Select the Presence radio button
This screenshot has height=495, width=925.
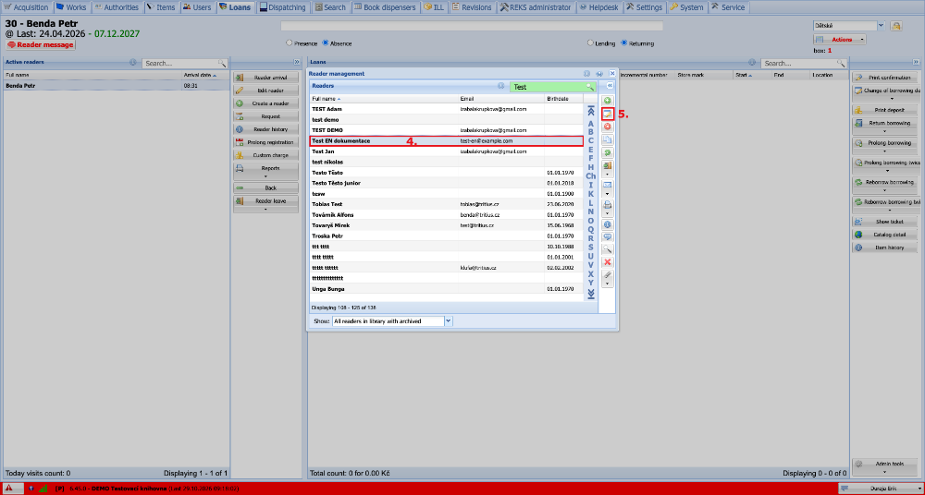(x=289, y=43)
